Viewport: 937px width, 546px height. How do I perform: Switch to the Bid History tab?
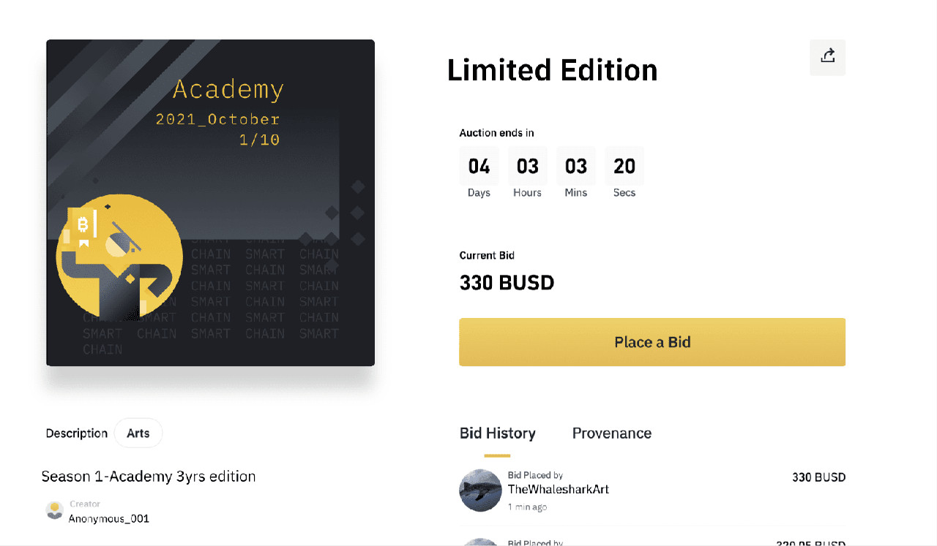(498, 433)
